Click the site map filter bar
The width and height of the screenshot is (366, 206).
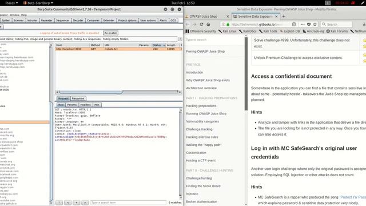(88, 39)
